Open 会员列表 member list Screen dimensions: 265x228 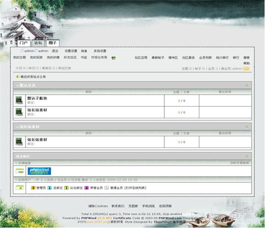point(205,58)
